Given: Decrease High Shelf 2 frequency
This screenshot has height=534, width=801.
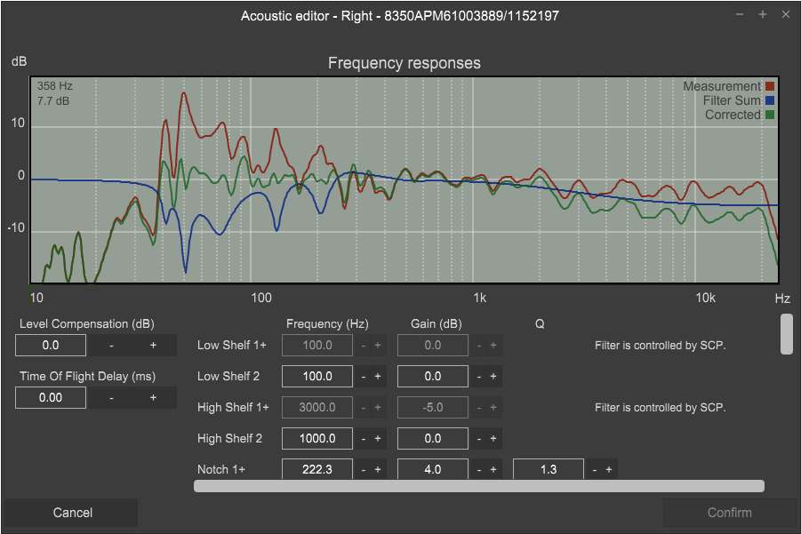Looking at the screenshot, I should point(364,438).
